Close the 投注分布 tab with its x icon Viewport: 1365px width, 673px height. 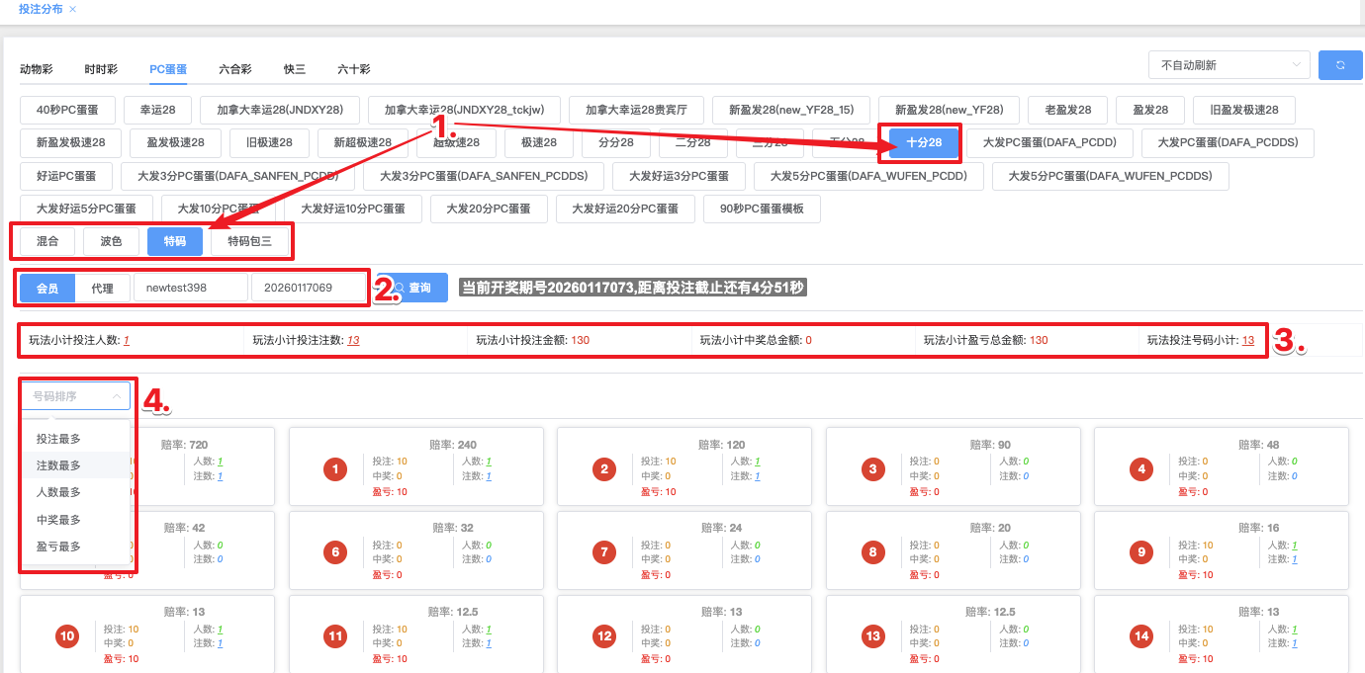(72, 9)
